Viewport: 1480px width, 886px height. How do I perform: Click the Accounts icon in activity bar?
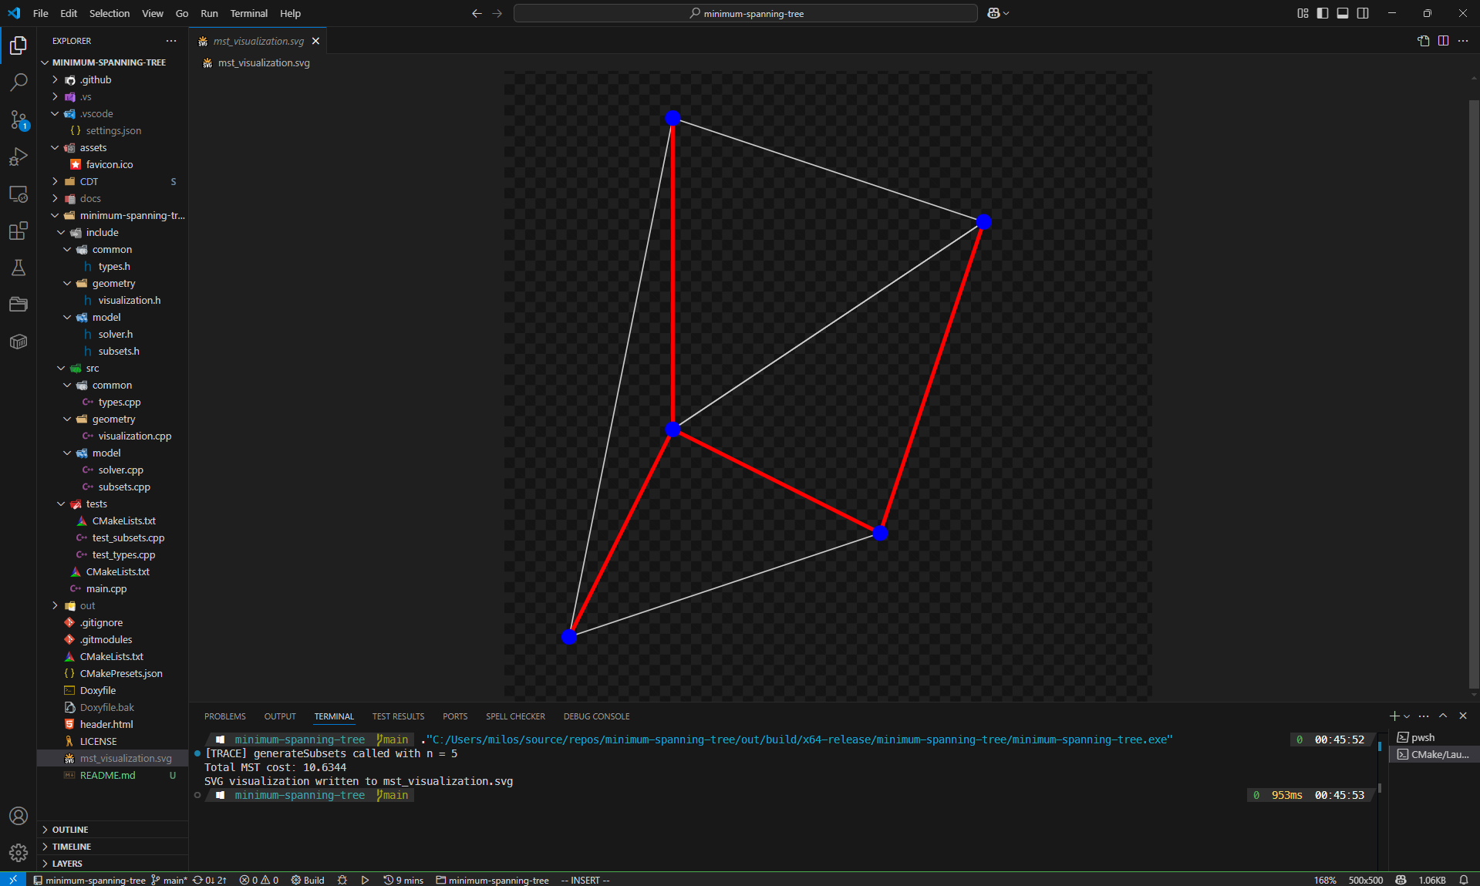pos(19,816)
